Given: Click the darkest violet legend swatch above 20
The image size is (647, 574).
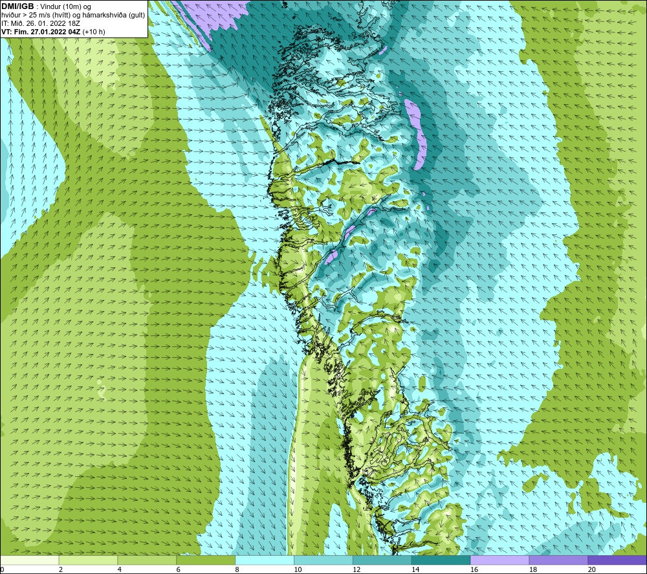Looking at the screenshot, I should 617,560.
